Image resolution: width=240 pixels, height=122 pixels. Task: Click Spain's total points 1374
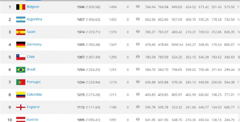click(x=81, y=32)
